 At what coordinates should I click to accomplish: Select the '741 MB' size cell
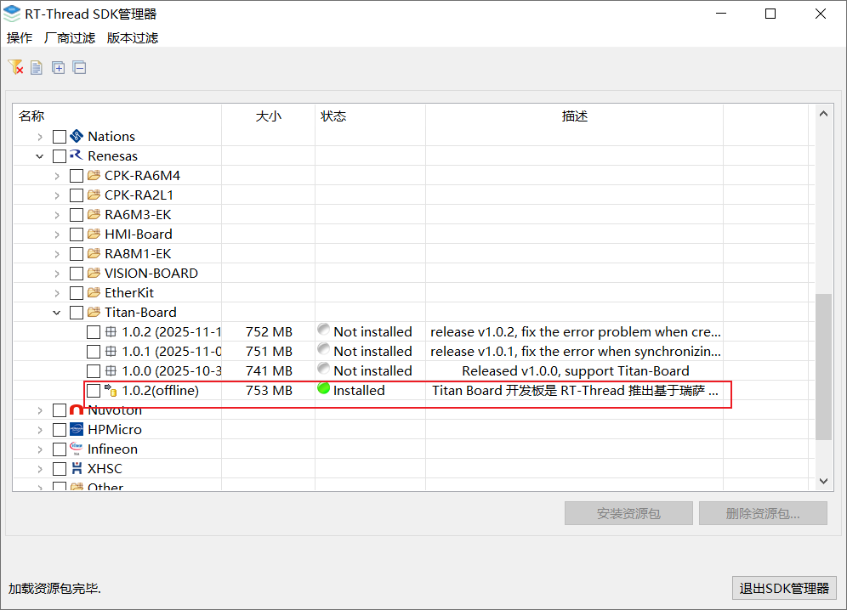pyautogui.click(x=269, y=371)
